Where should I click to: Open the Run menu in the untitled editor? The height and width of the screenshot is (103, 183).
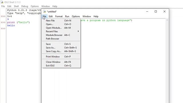click(67, 16)
